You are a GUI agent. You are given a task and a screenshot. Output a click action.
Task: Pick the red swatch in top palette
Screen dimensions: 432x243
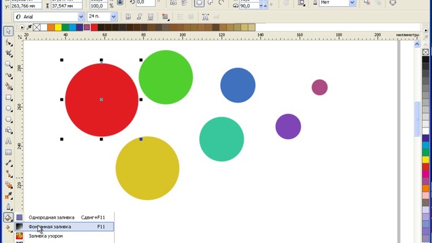click(94, 27)
